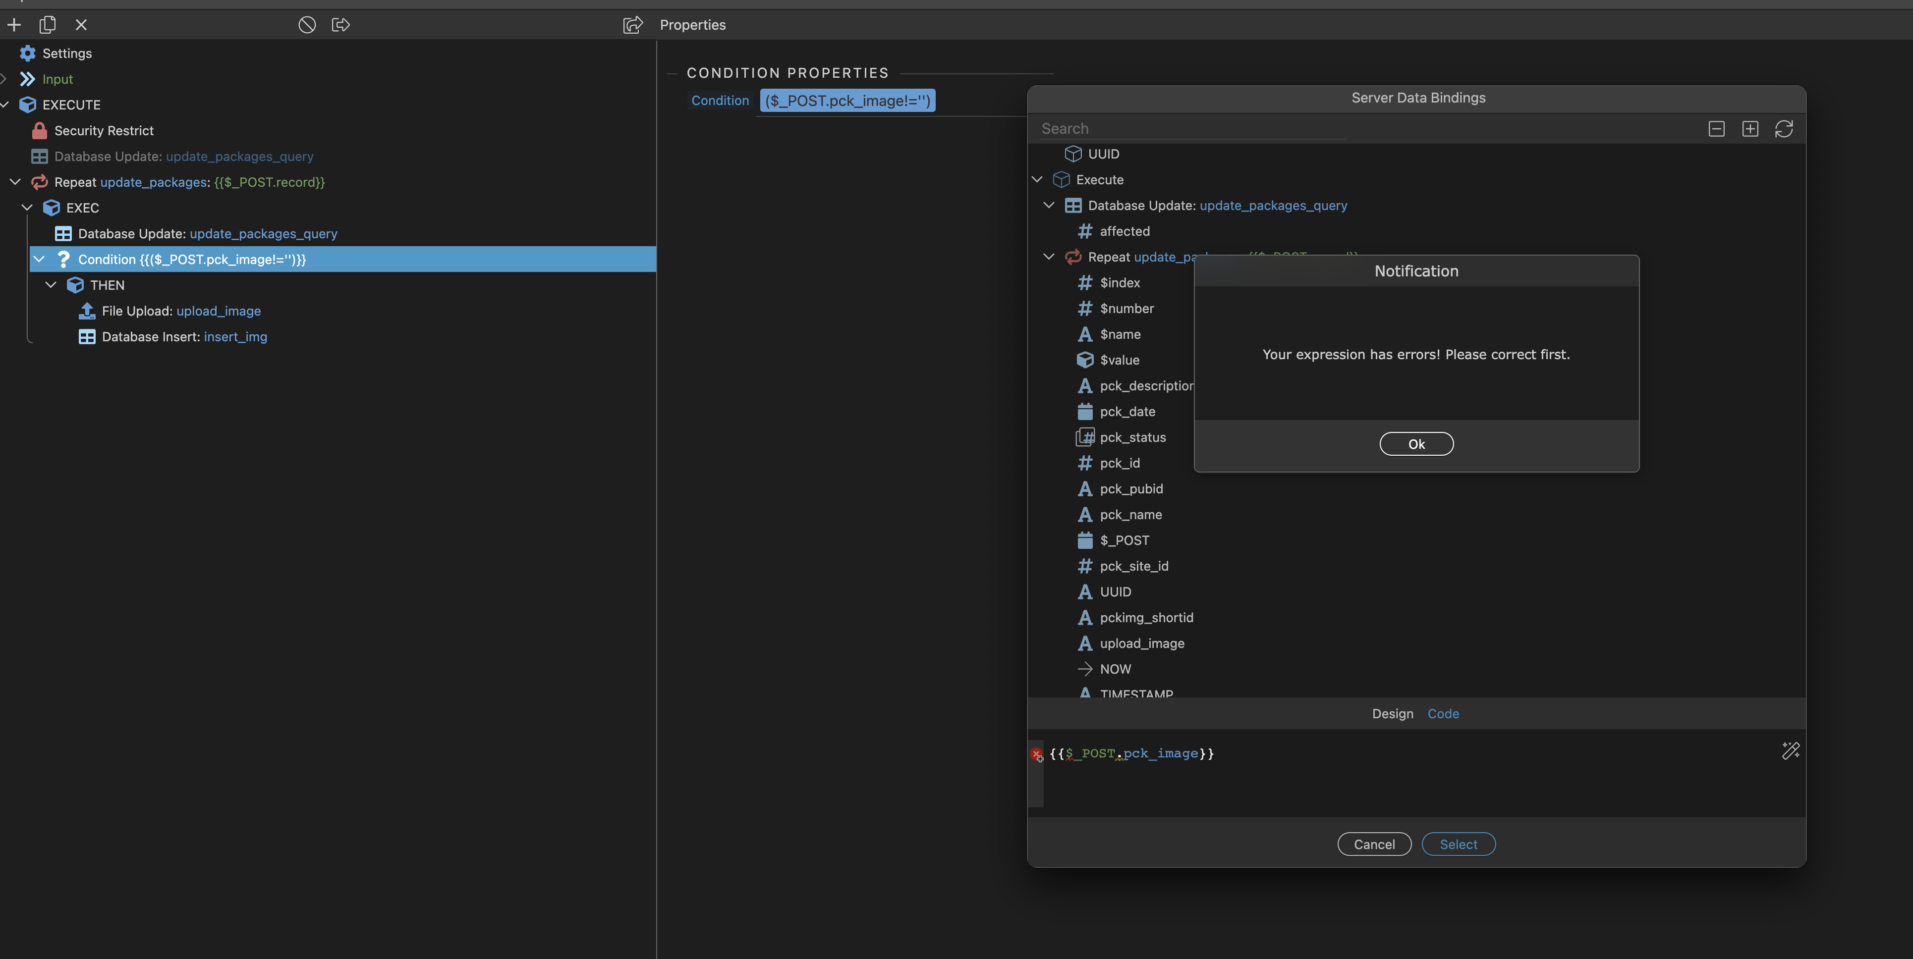Screen dimensions: 1913x959
Task: Select the $number binding
Action: click(1126, 308)
